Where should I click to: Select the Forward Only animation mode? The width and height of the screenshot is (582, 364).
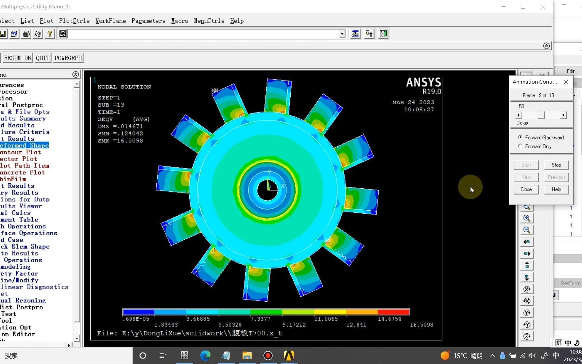[x=521, y=146]
